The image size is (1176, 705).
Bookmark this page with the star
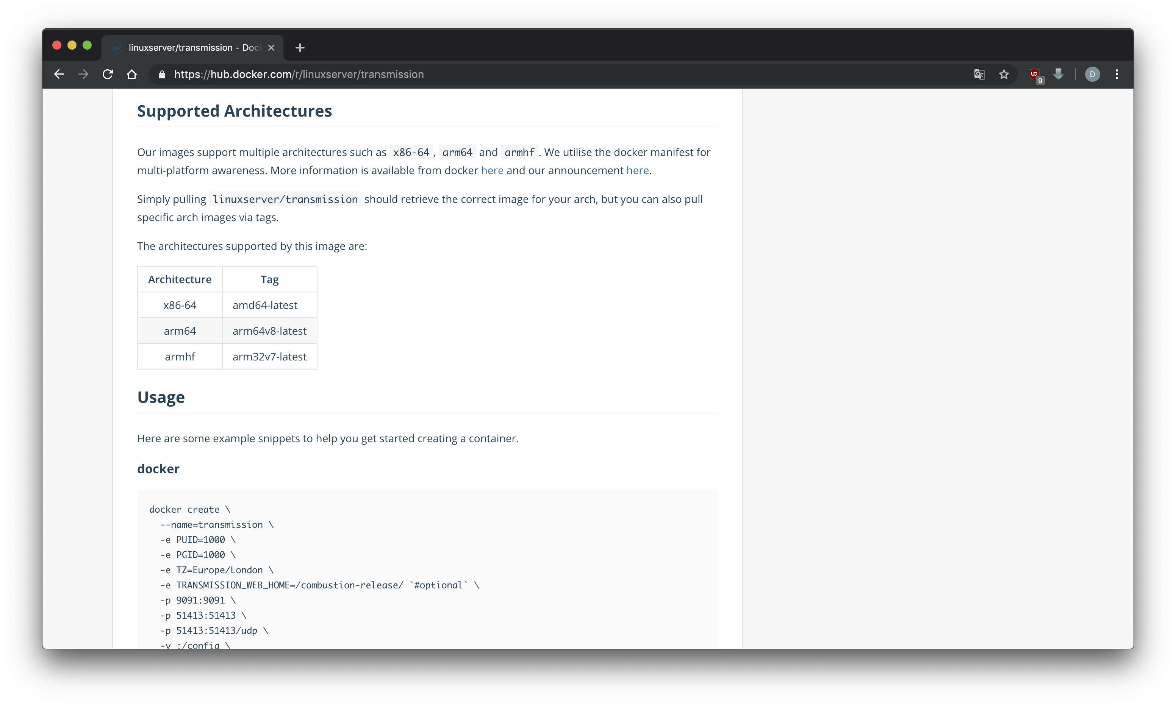(x=1004, y=74)
